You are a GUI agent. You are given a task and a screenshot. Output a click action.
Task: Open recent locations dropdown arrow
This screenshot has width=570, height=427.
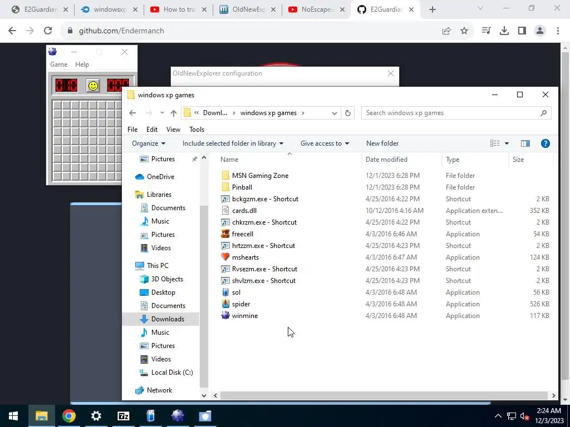(162, 113)
